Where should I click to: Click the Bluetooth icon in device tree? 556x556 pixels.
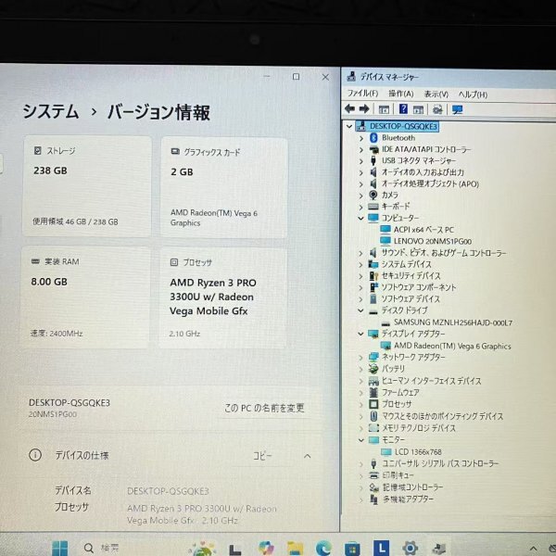point(373,137)
